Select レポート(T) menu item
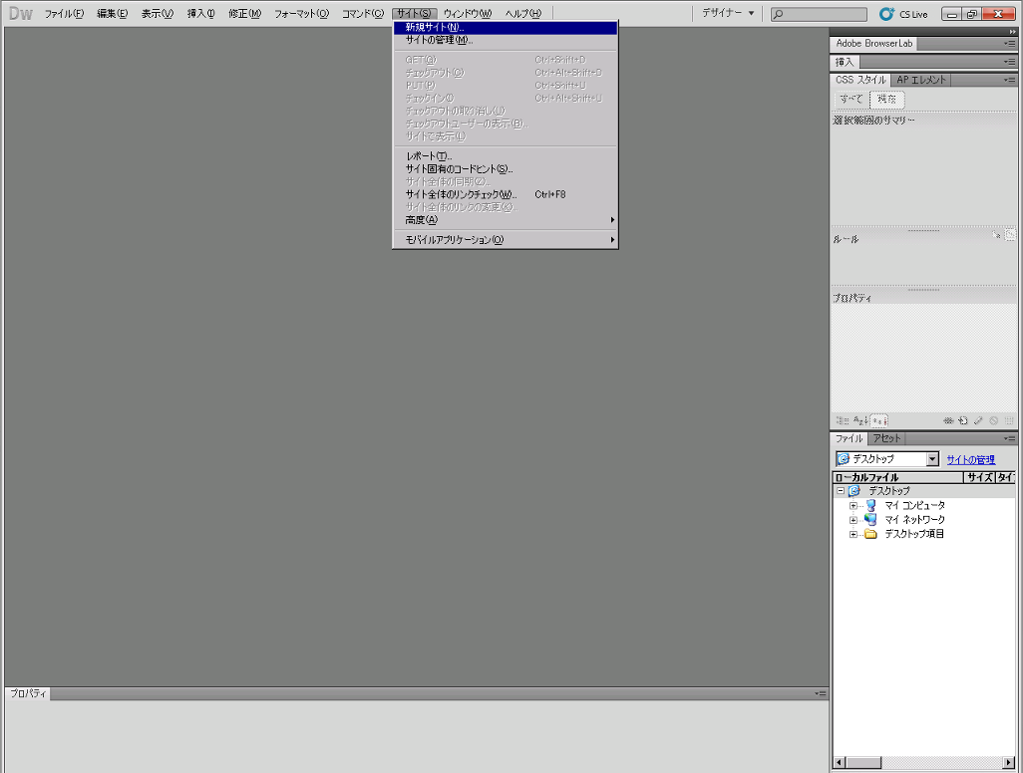Screen dimensions: 1023x773 [505, 156]
